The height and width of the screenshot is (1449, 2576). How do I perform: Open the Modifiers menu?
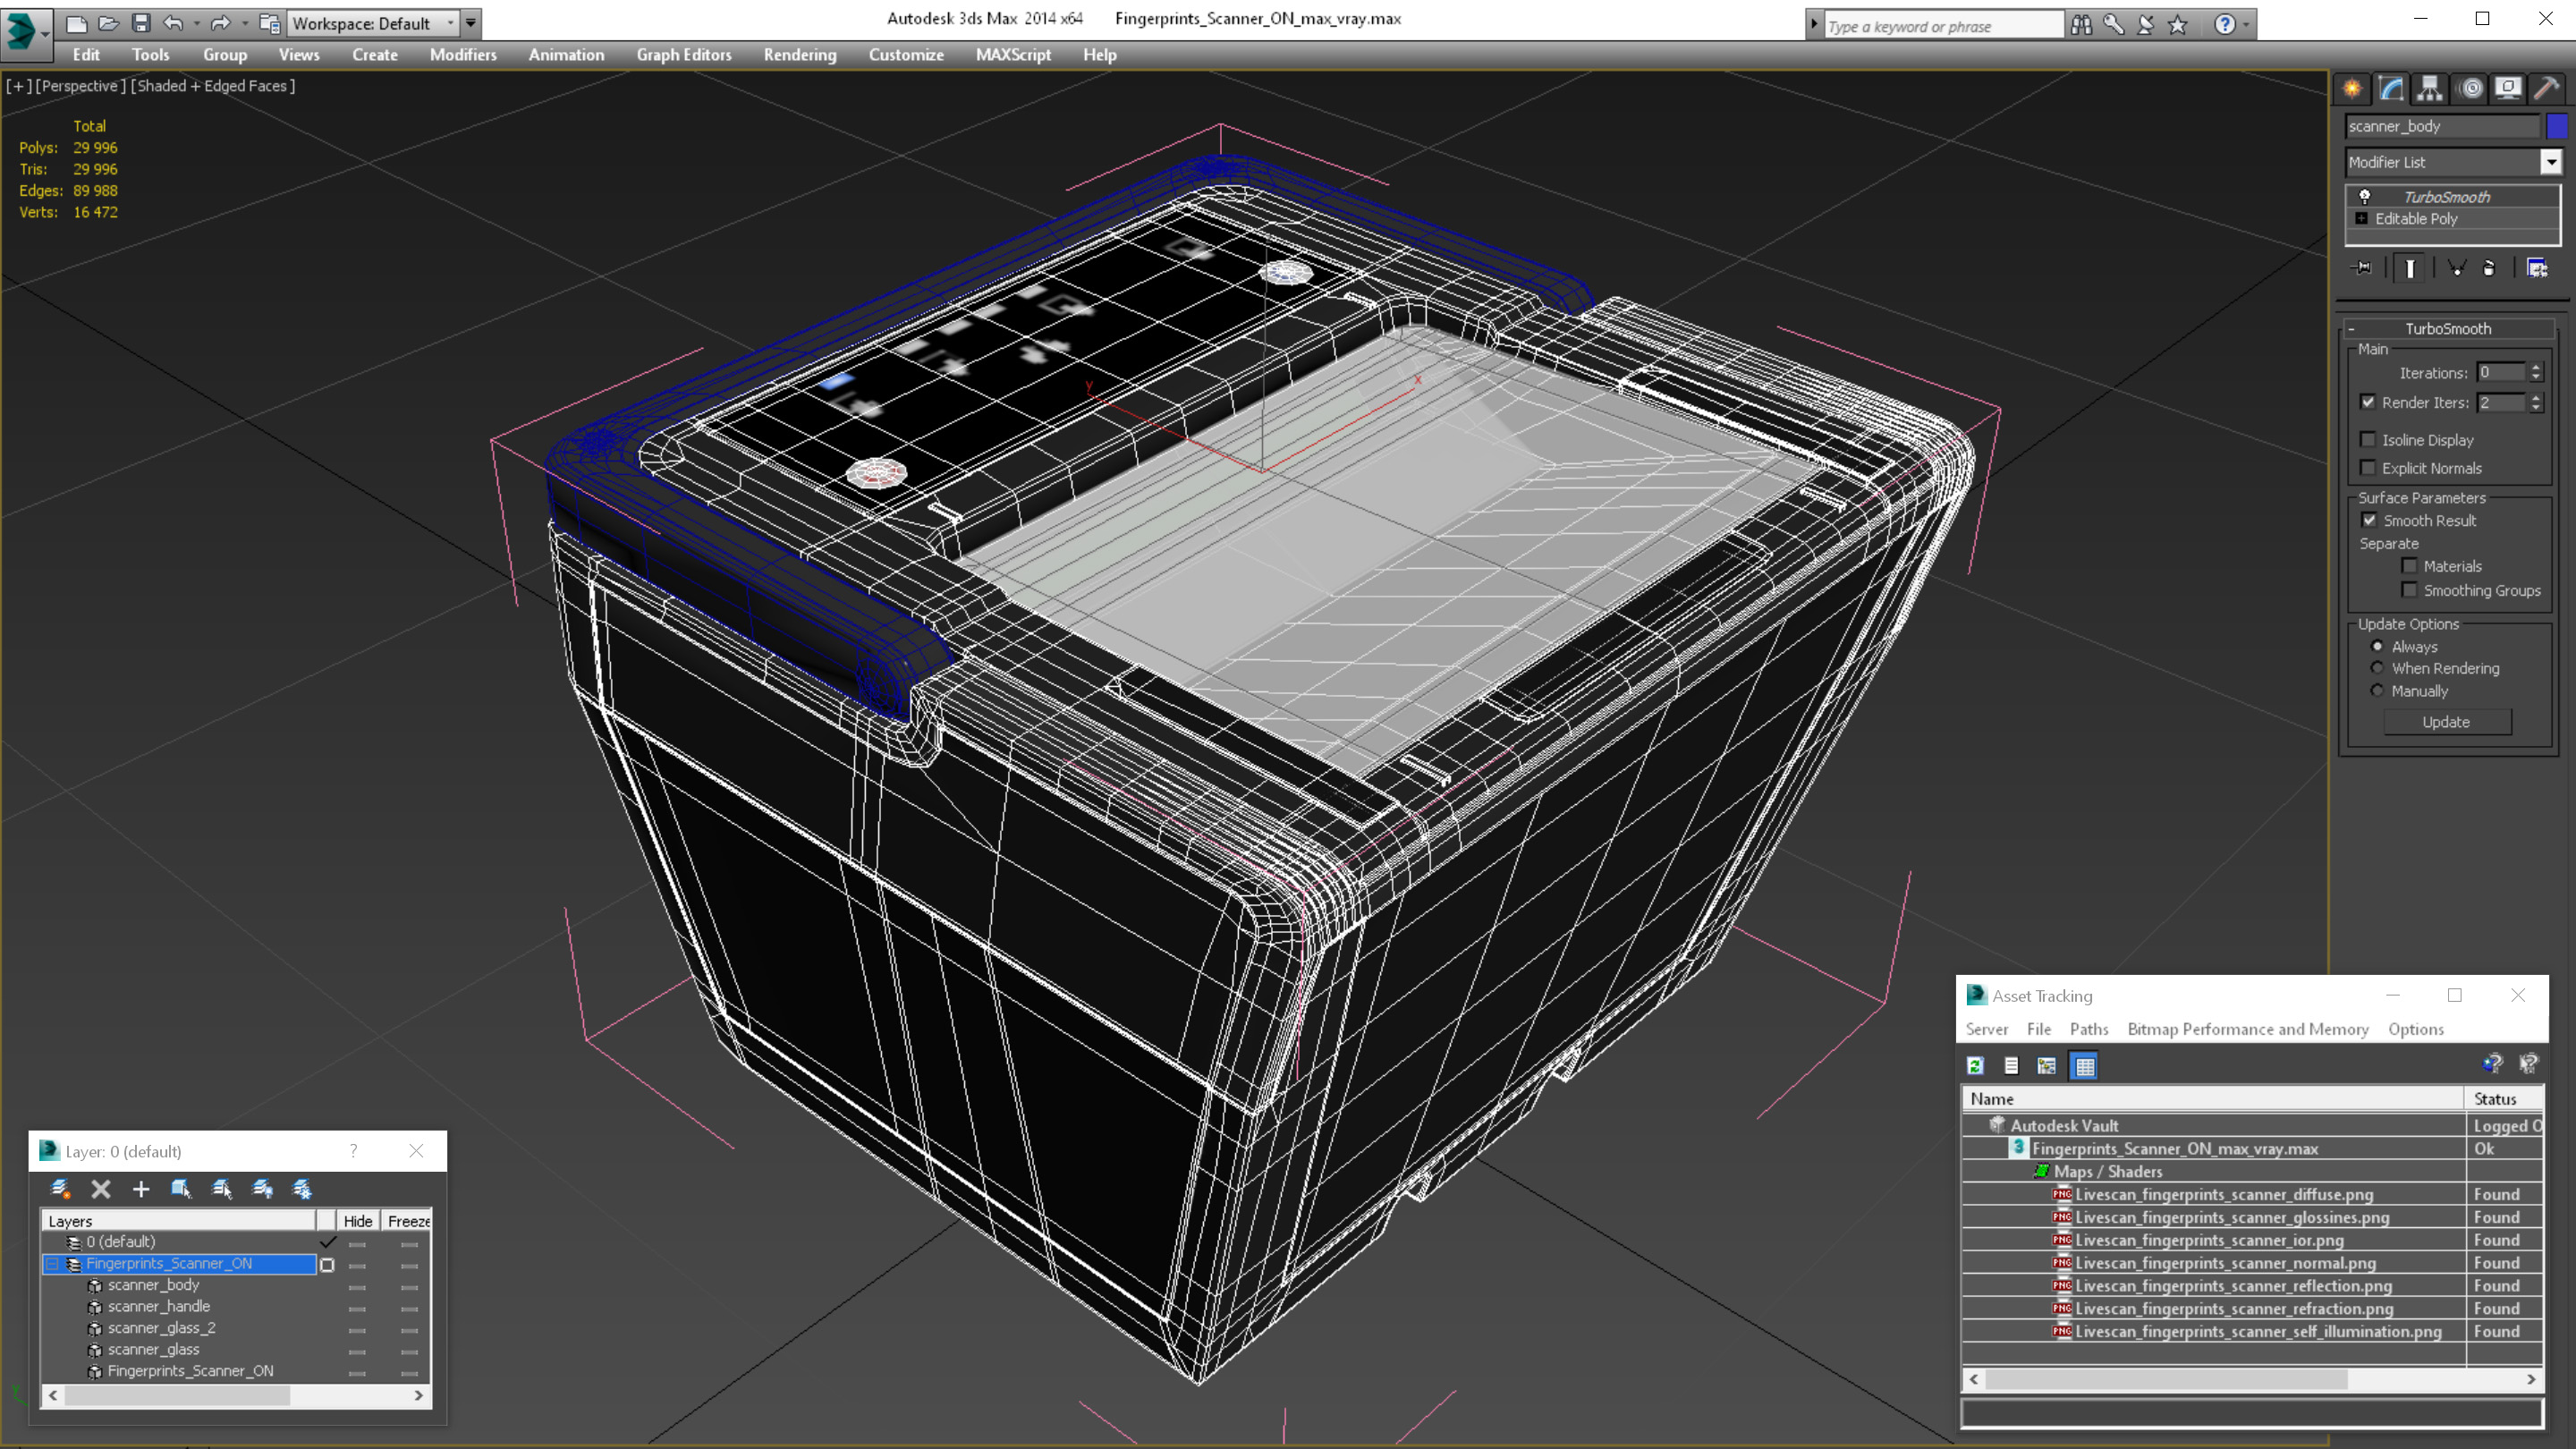pyautogui.click(x=463, y=55)
